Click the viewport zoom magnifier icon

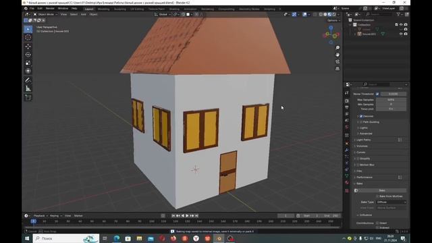pos(337,48)
